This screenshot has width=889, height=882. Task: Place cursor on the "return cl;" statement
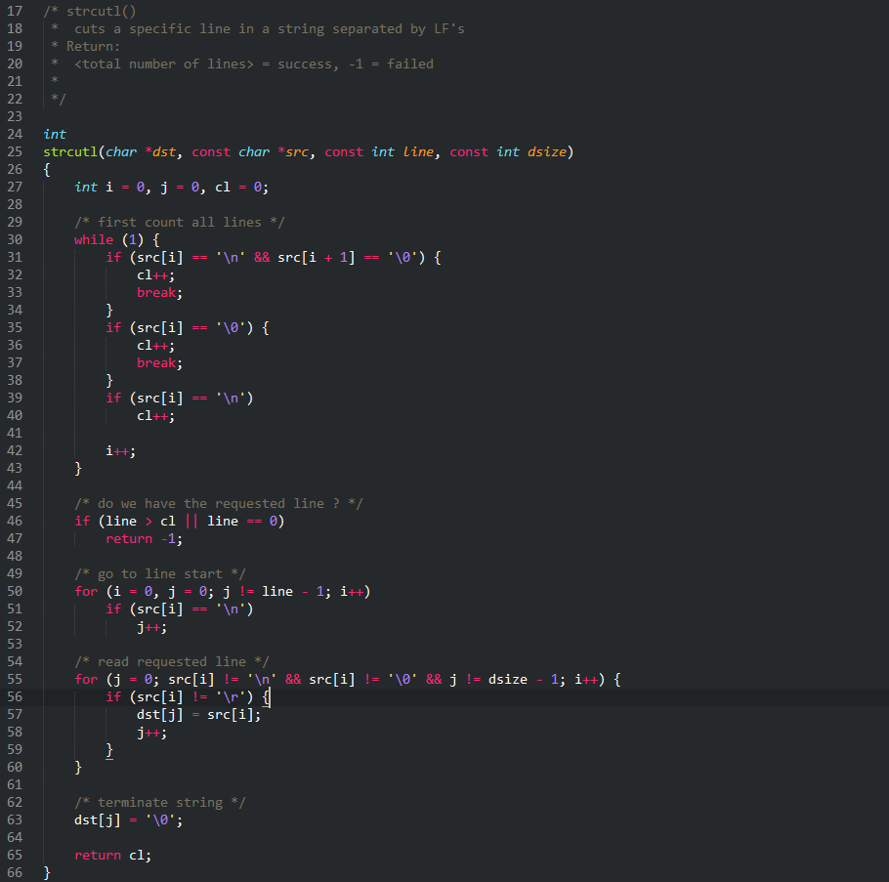coord(113,855)
